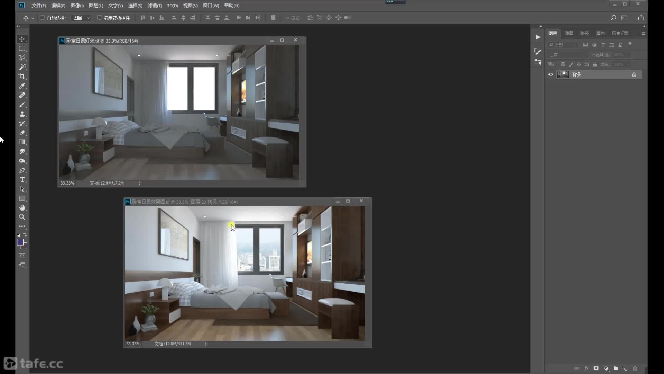
Task: Open the background color picker
Action: pos(25,247)
